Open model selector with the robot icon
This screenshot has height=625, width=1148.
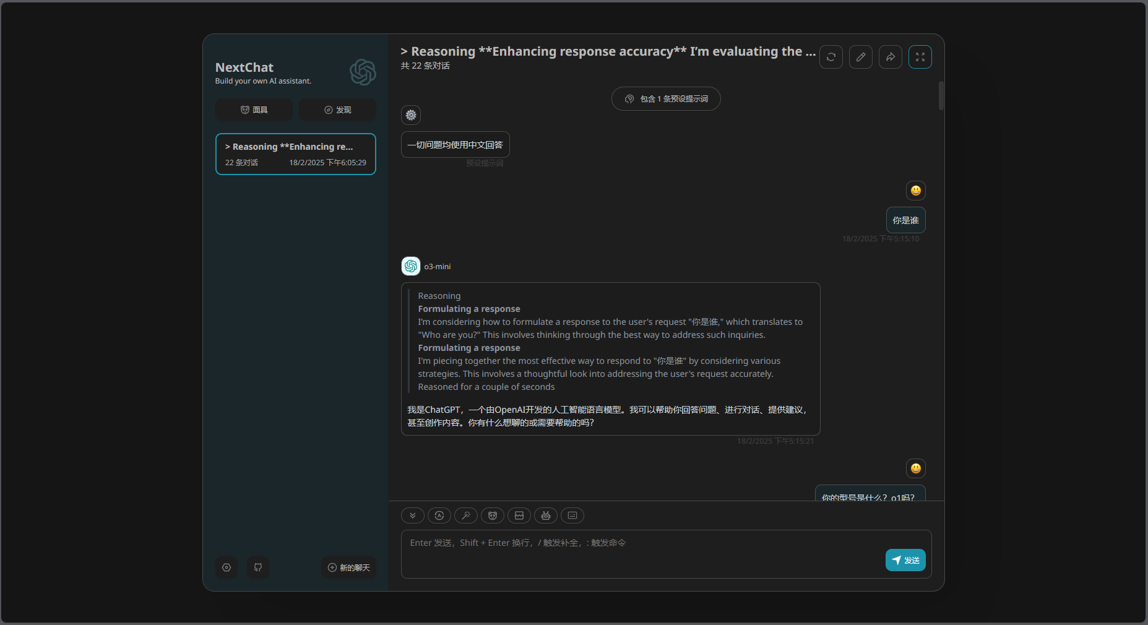[546, 515]
